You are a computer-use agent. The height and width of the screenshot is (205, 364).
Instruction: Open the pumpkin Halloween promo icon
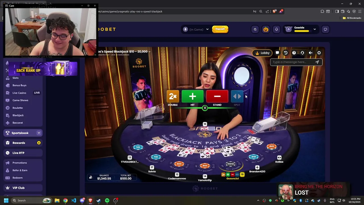(x=266, y=29)
